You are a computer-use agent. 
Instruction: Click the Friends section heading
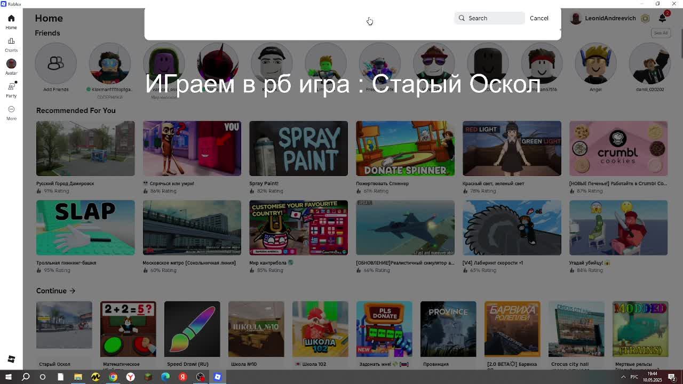(x=47, y=33)
